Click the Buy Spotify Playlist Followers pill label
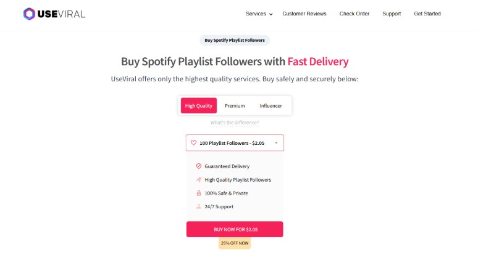This screenshot has height=260, width=486. point(235,41)
